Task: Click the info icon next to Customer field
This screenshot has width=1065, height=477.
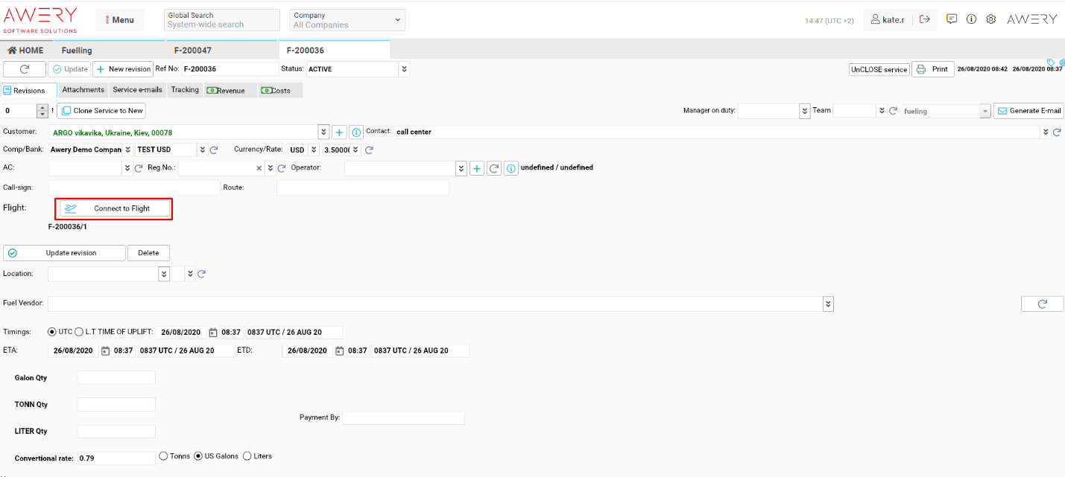Action: click(356, 132)
